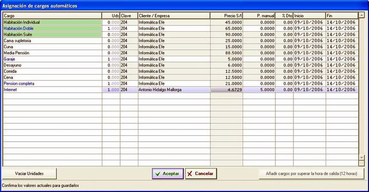Click the Media Pensión price 88.5000
Viewport: 369px width, 192px height.
point(233,53)
